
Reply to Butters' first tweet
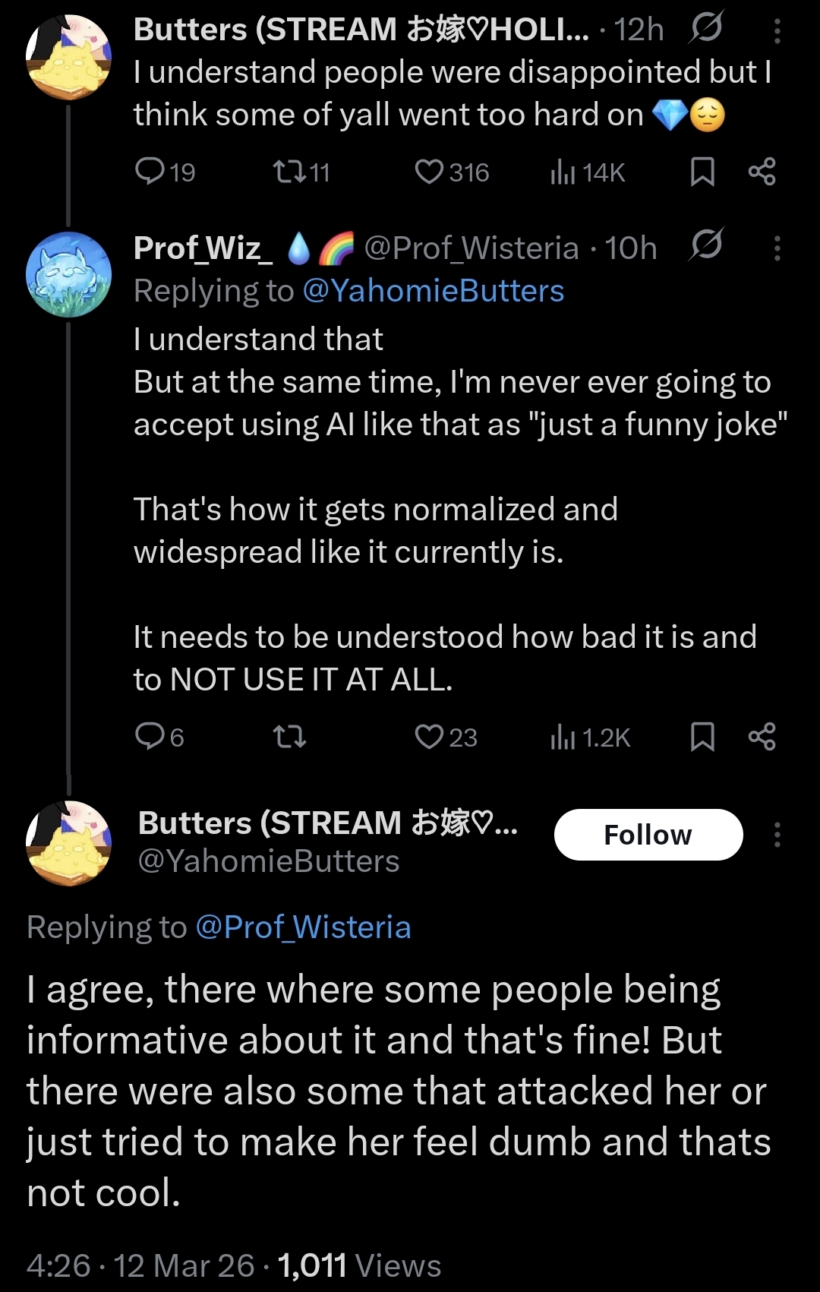pos(150,172)
